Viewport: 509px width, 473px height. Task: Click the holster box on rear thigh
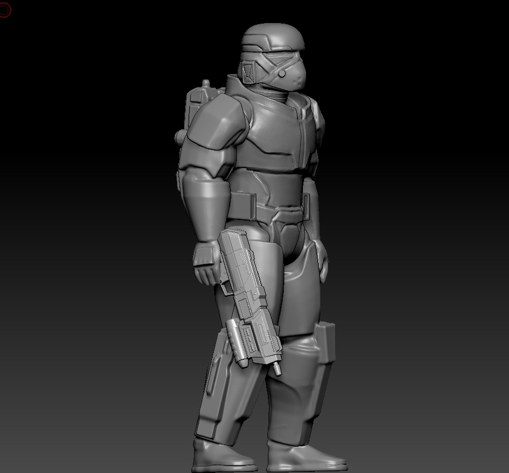click(x=325, y=343)
